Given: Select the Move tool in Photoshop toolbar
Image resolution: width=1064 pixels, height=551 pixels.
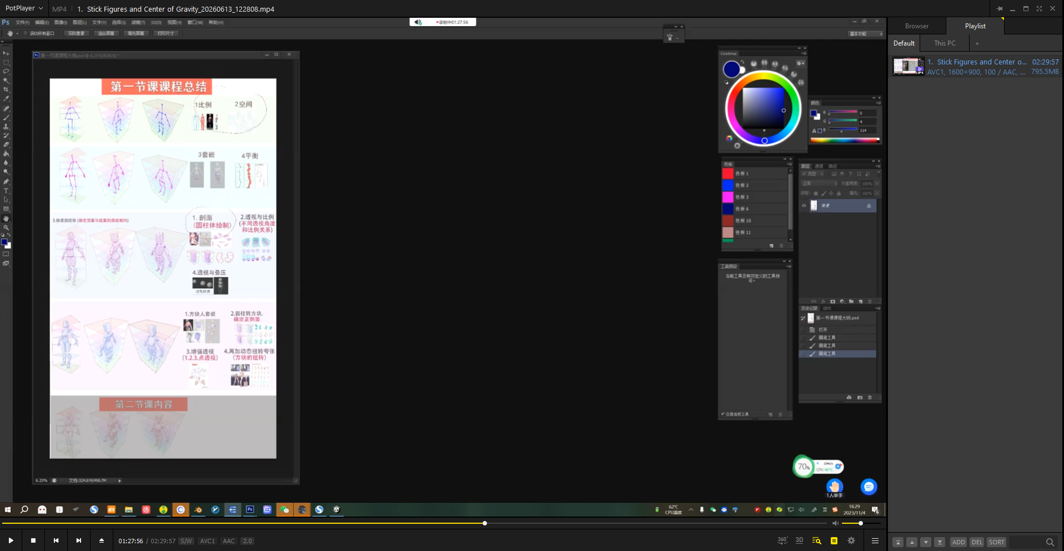Looking at the screenshot, I should point(6,53).
